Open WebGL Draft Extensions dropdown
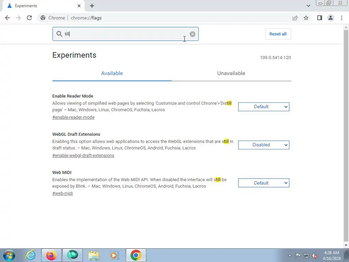 [263, 145]
